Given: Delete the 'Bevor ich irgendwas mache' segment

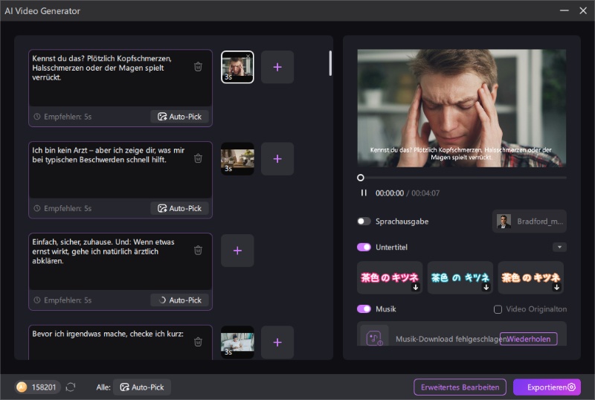Looking at the screenshot, I should (x=198, y=342).
